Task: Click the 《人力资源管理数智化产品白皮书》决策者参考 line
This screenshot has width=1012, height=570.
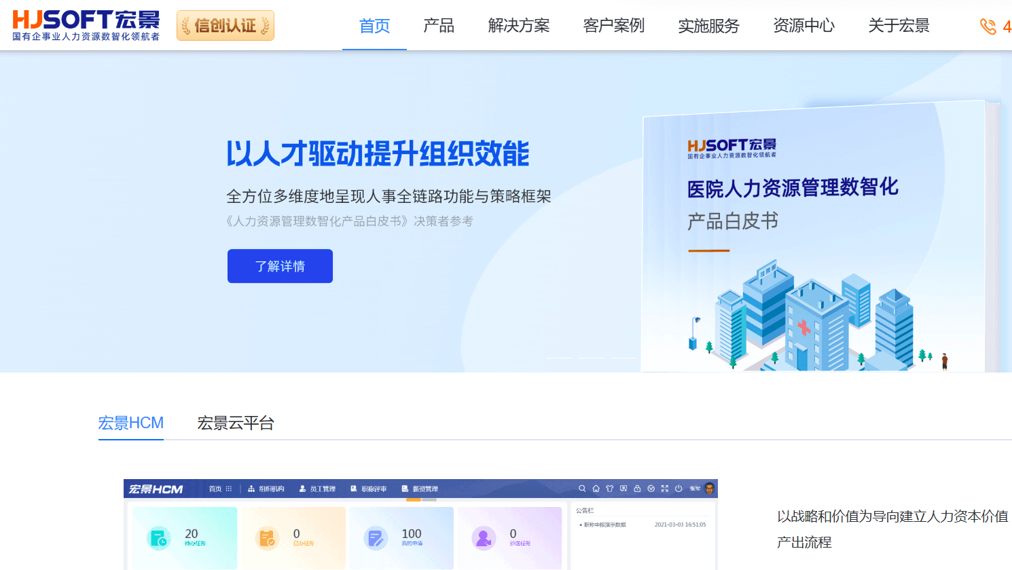Action: pos(349,221)
